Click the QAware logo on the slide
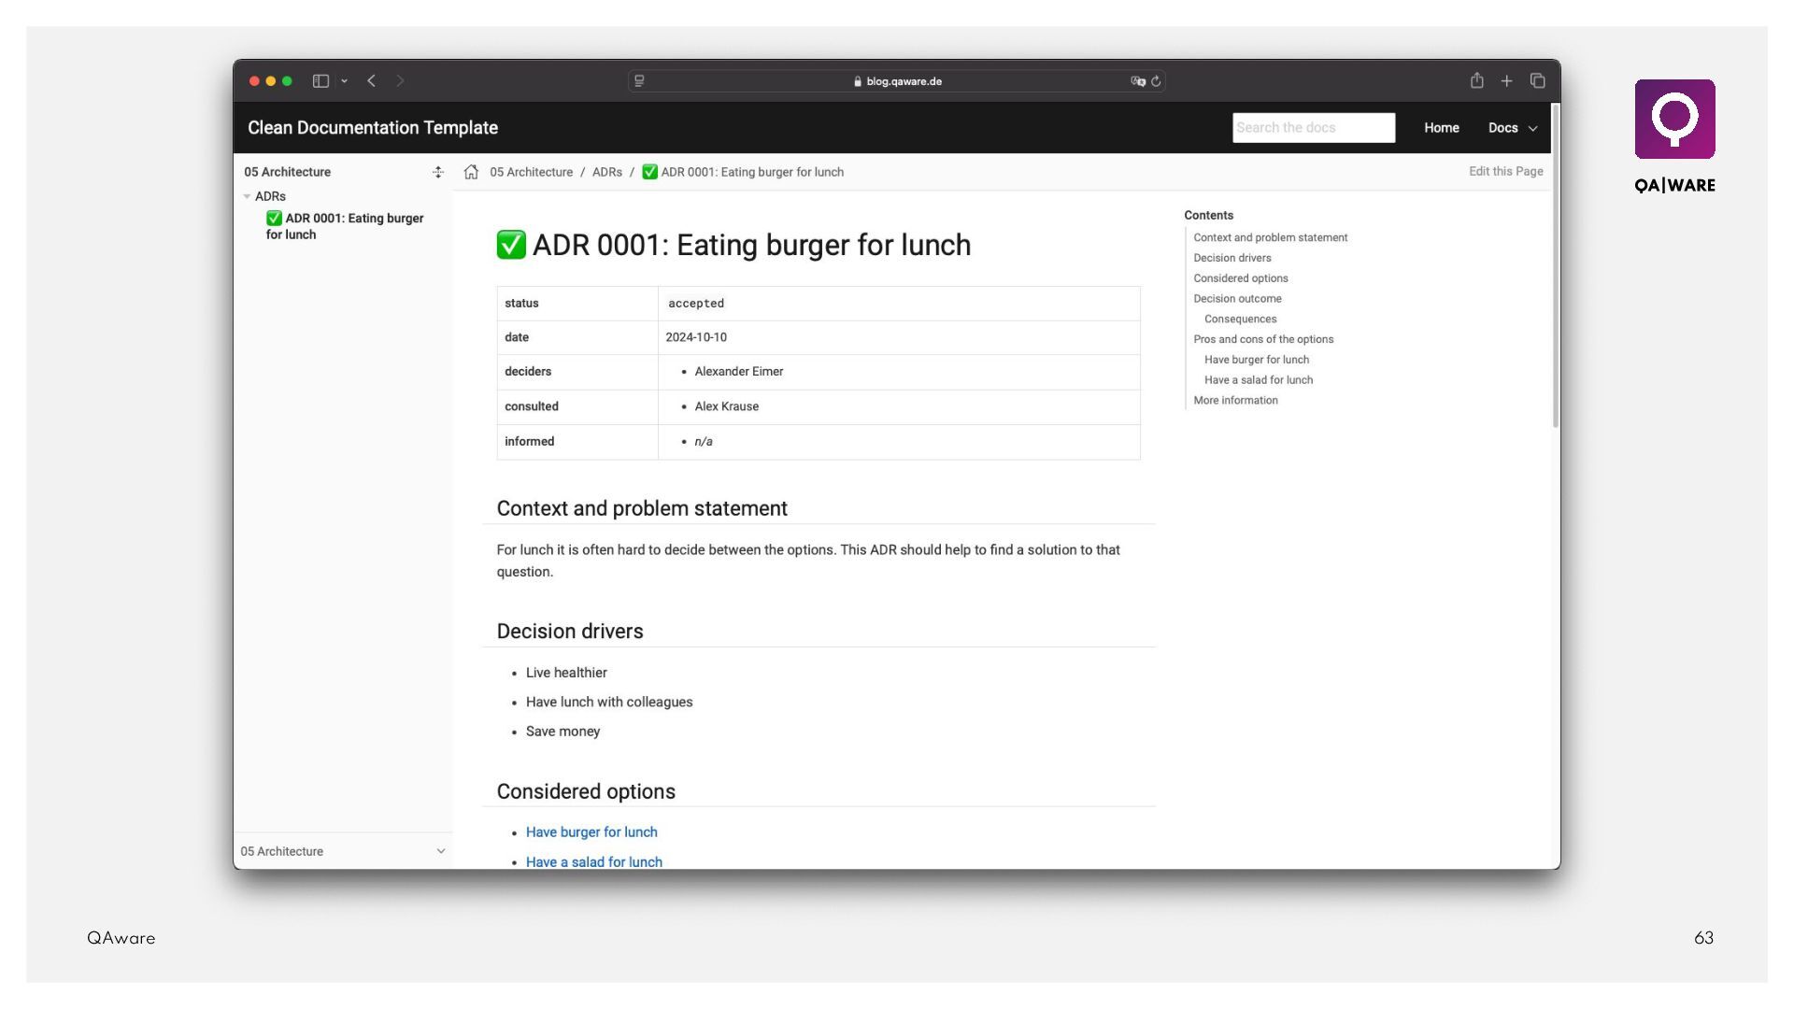The height and width of the screenshot is (1009, 1794). tap(1675, 136)
